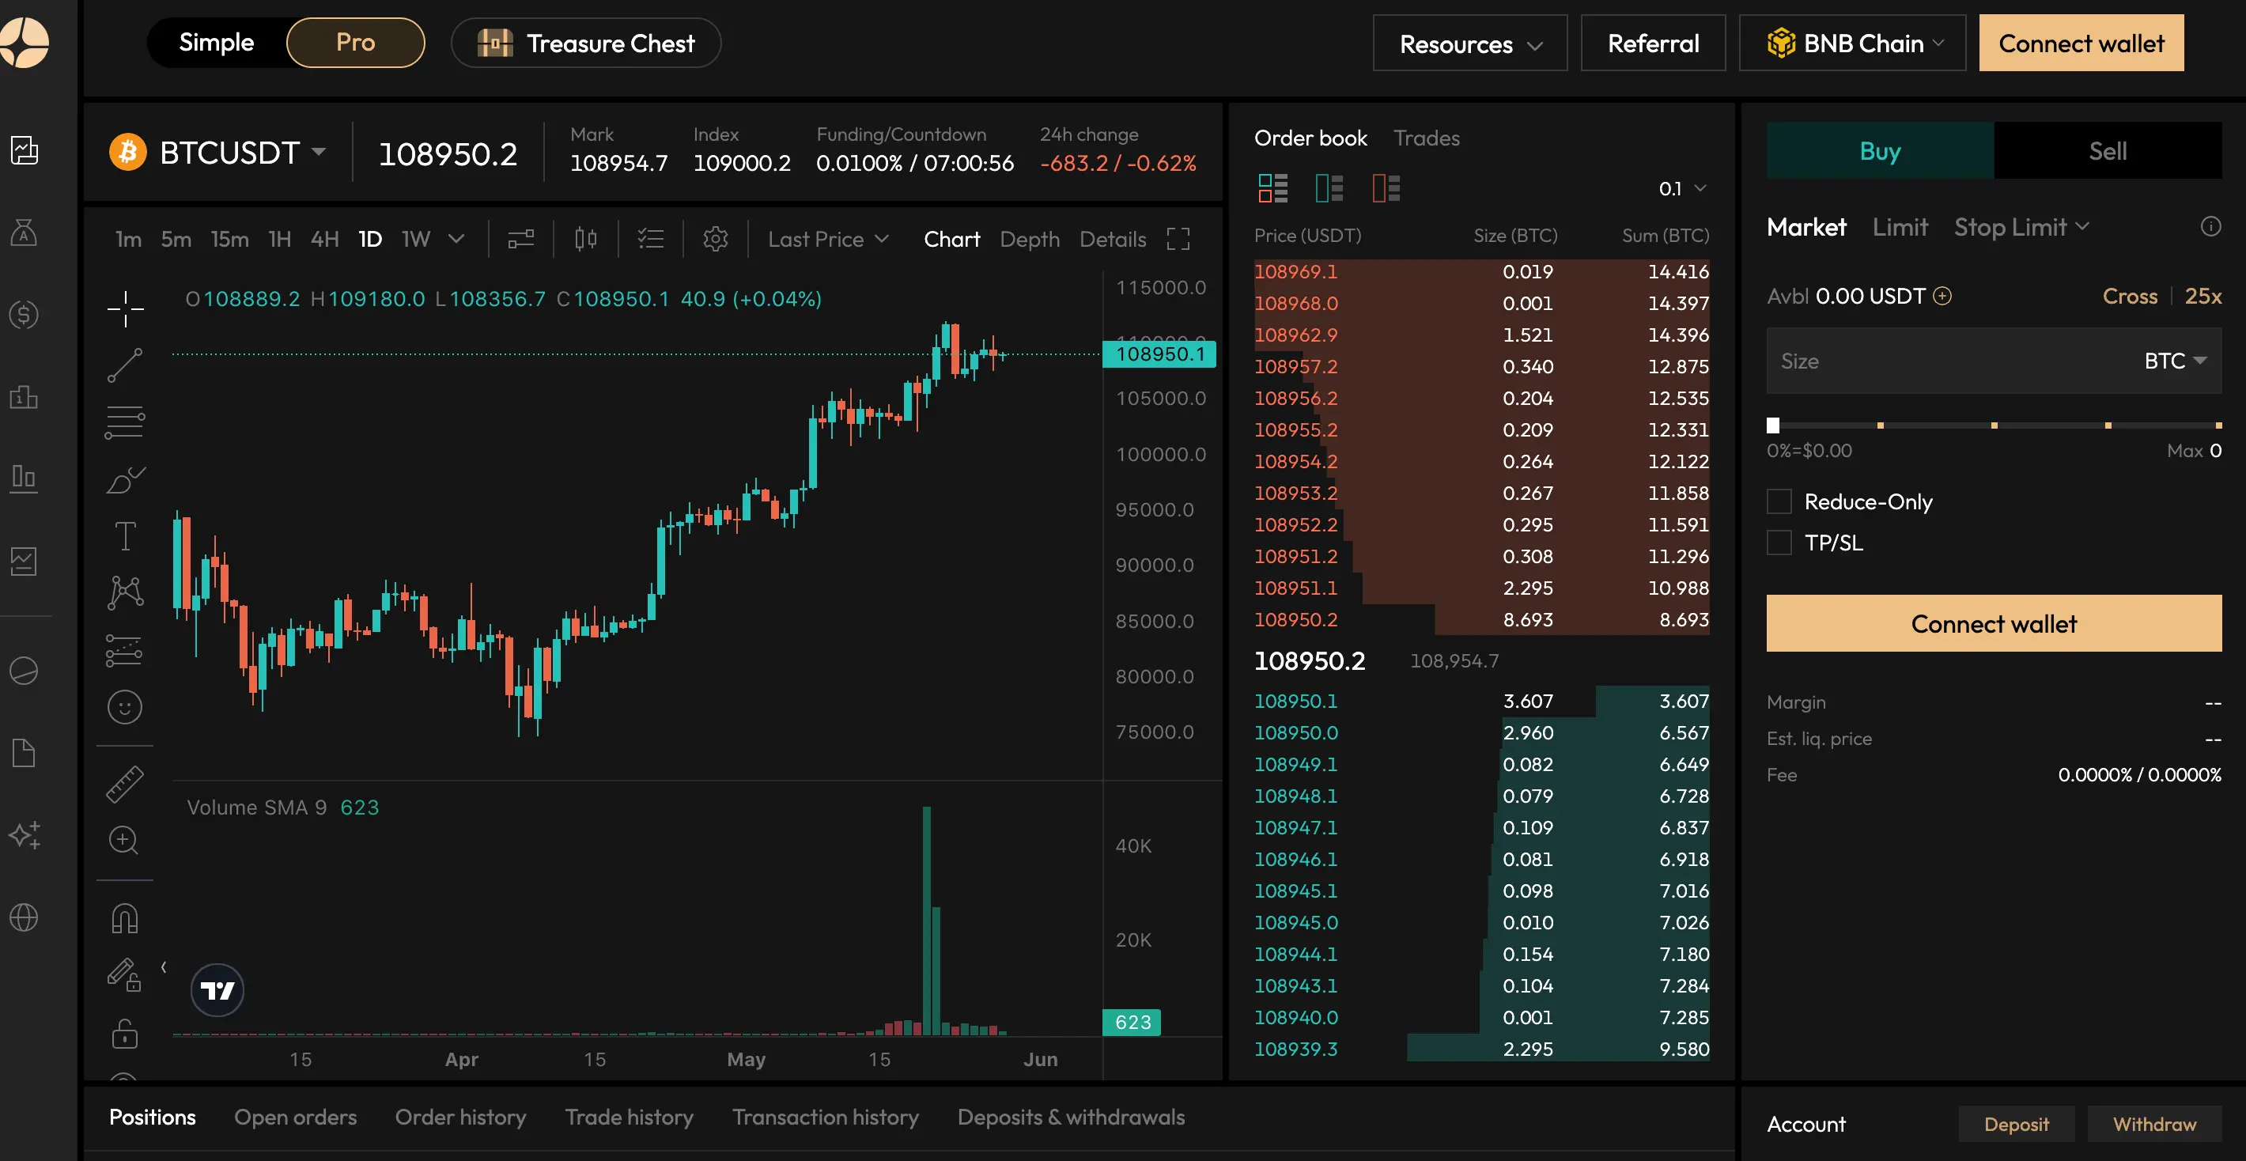The image size is (2246, 1161).
Task: Click the fullscreen chart icon
Action: pyautogui.click(x=1178, y=239)
